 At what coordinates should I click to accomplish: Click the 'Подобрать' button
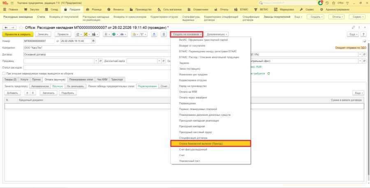click(68, 93)
